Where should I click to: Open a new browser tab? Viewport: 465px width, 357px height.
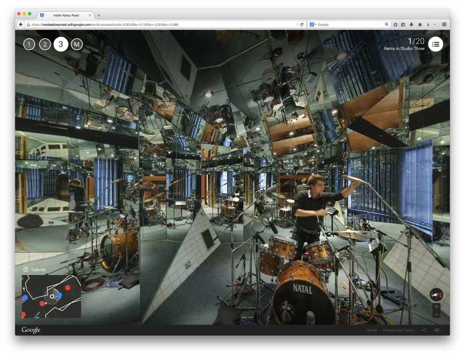click(99, 15)
